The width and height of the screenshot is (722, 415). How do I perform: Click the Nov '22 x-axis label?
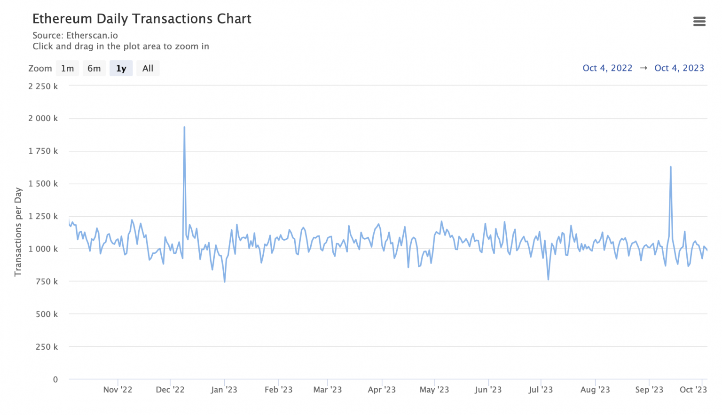[x=118, y=390]
